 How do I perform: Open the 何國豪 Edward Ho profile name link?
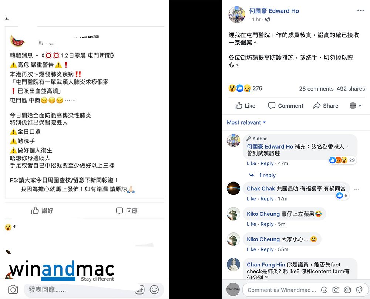point(274,11)
